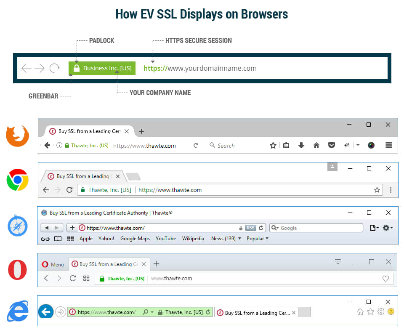Reload the page in Firefox
The width and height of the screenshot is (404, 335).
coord(196,145)
